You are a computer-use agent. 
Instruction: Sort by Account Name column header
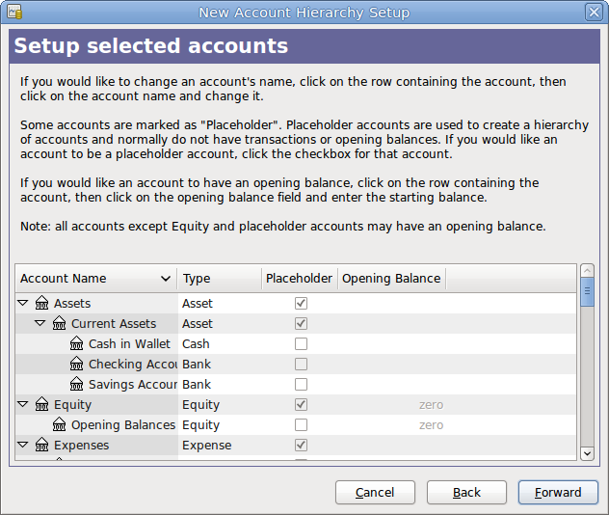click(95, 279)
